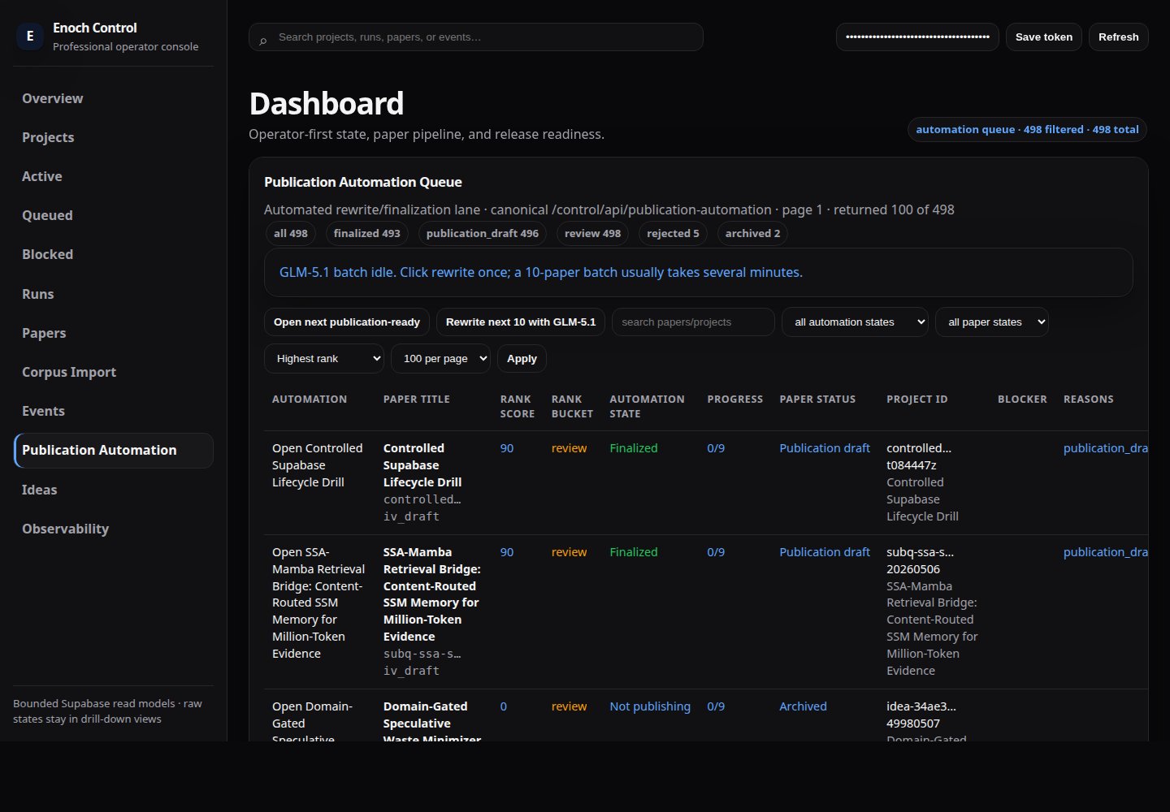Open the '100 per page' dropdown
The height and width of the screenshot is (812, 1170).
(x=440, y=359)
